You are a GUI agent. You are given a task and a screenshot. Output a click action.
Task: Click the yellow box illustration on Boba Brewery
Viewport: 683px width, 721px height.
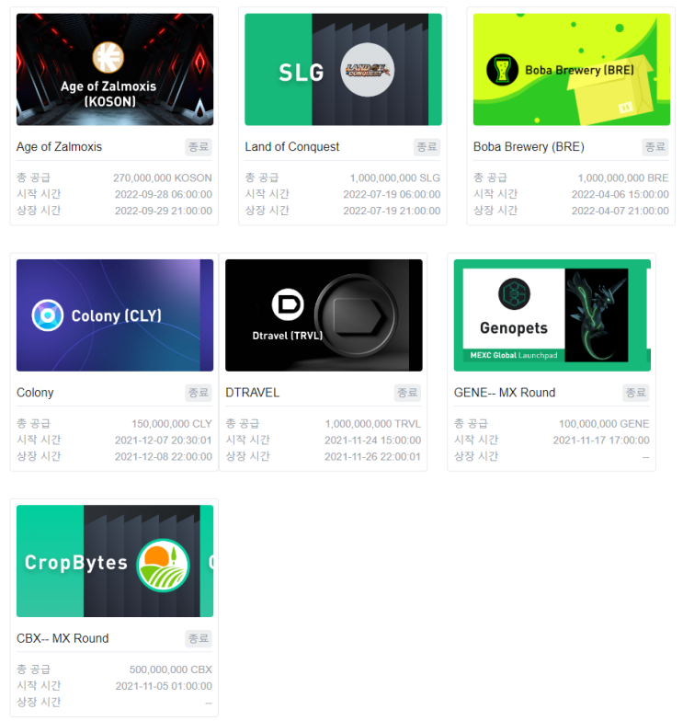coord(611,91)
